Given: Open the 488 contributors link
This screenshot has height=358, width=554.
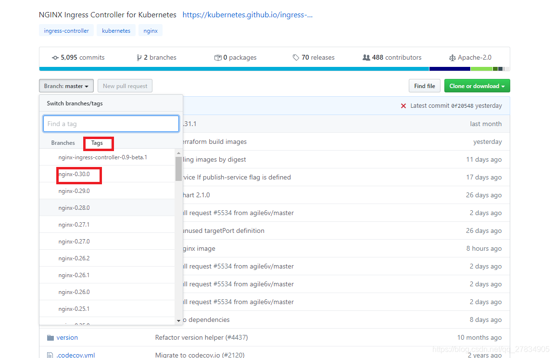Looking at the screenshot, I should 392,58.
